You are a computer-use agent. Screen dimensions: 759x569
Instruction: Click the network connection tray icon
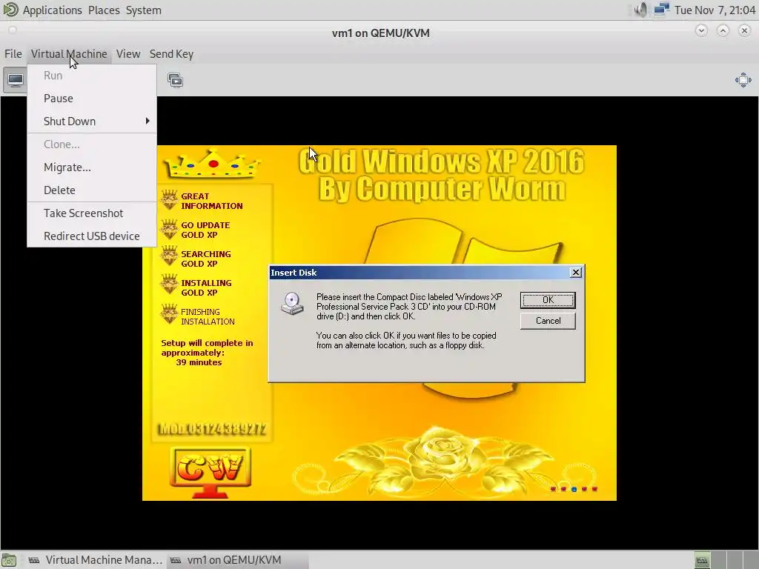click(660, 10)
